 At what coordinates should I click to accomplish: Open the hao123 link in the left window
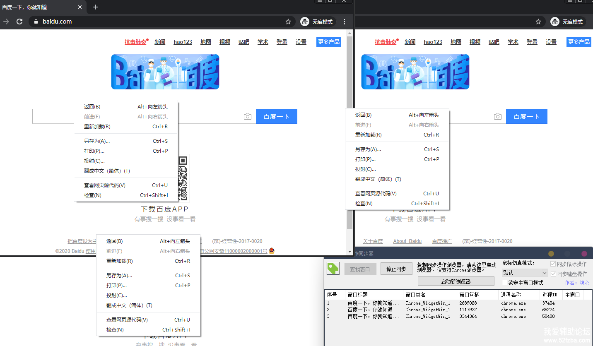point(183,42)
